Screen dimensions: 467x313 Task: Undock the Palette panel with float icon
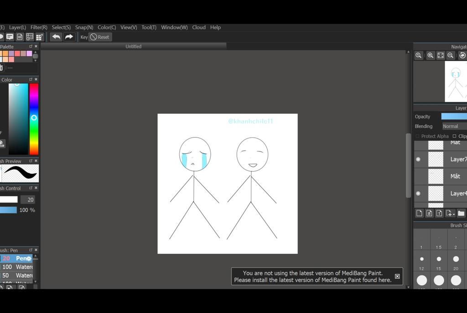(31, 46)
